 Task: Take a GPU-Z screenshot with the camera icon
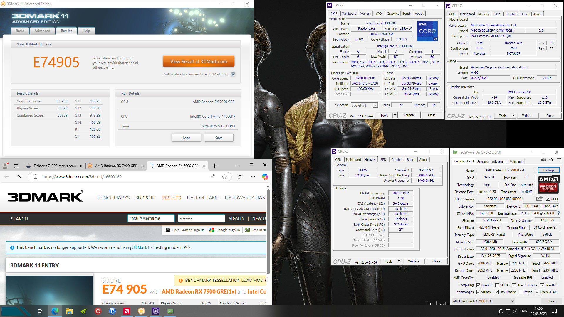click(x=544, y=160)
